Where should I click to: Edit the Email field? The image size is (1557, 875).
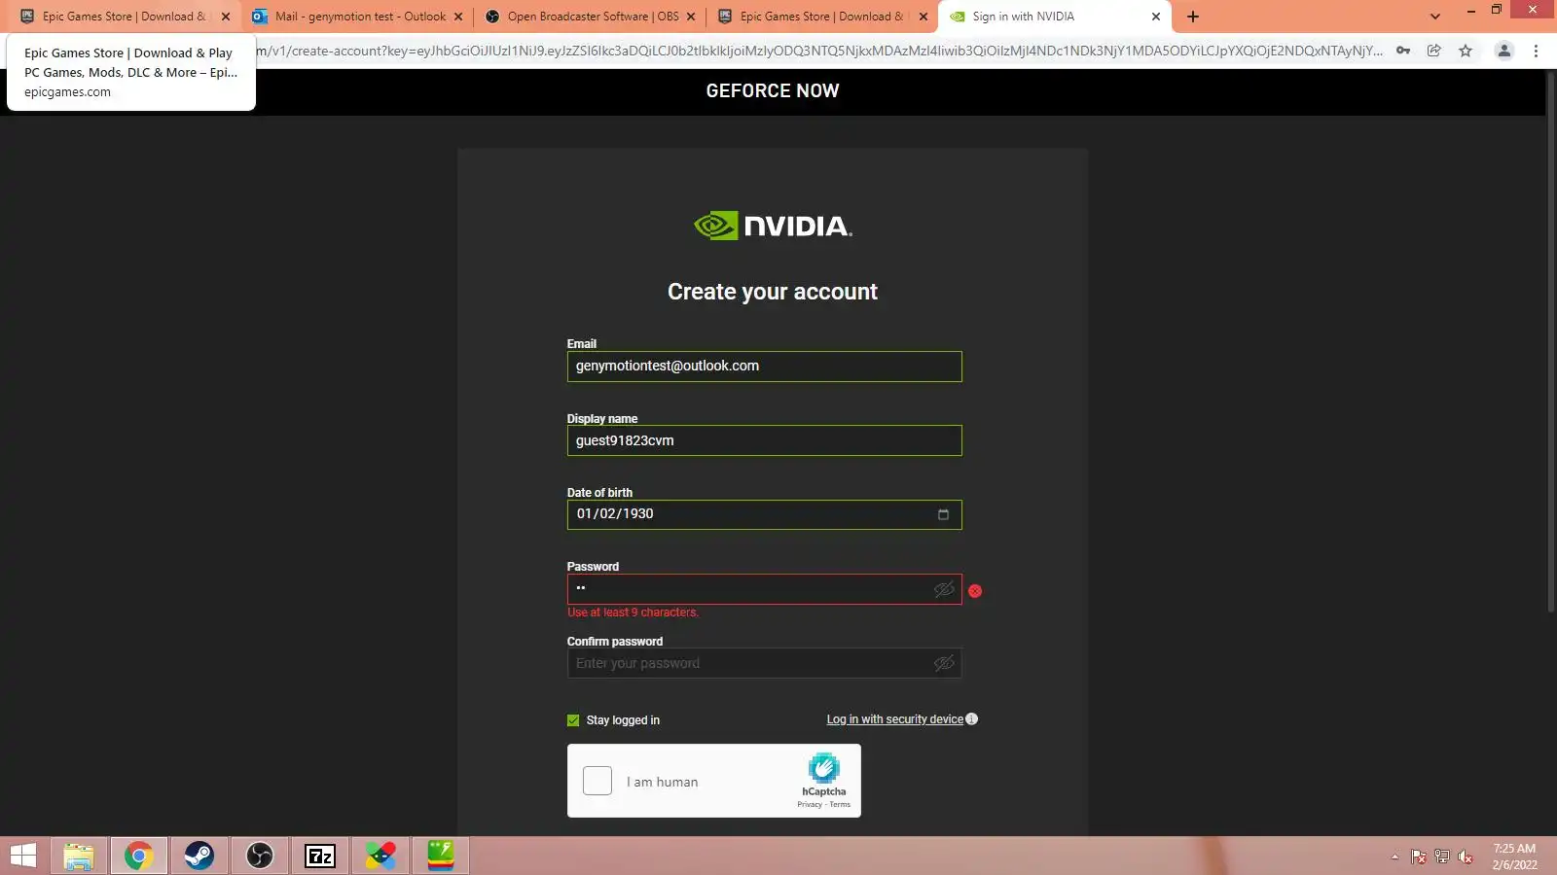coord(764,367)
